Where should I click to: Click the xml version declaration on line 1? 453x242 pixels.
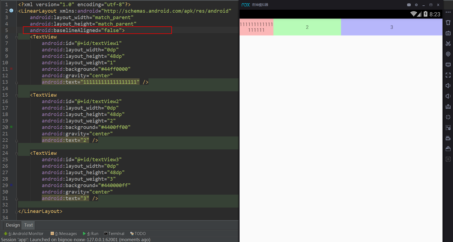(74, 4)
